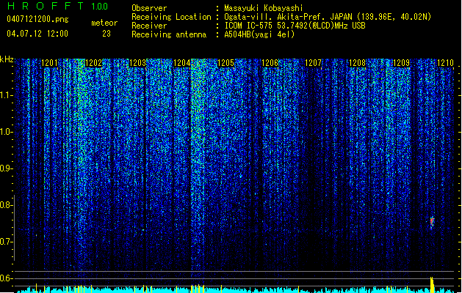Select the A504HB(yagi 4el) antenna text
This screenshot has height=293, width=462.
pyautogui.click(x=259, y=34)
